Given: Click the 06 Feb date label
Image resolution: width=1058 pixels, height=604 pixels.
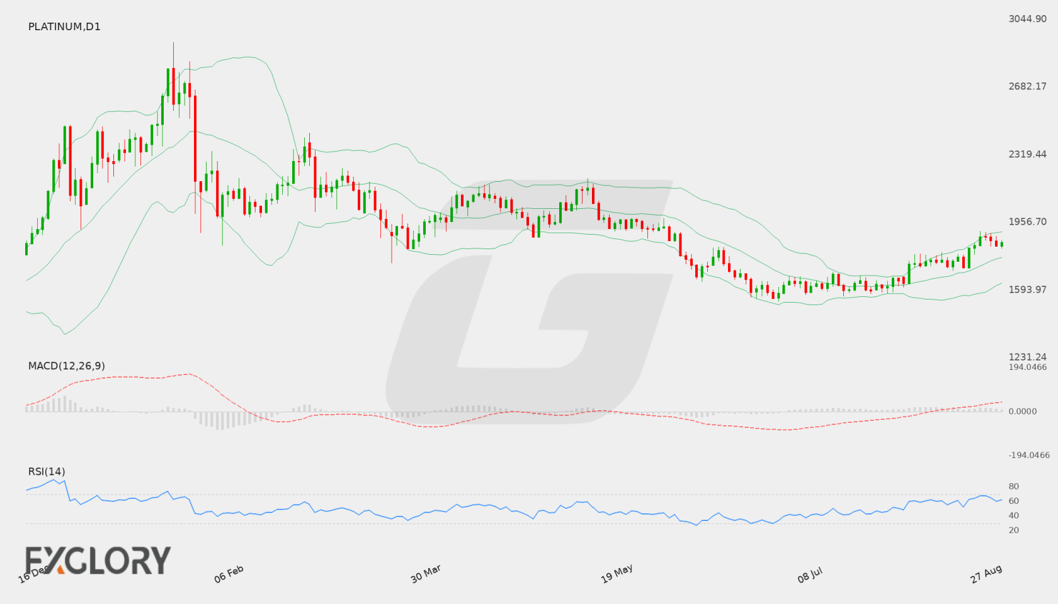Looking at the screenshot, I should pos(229,574).
